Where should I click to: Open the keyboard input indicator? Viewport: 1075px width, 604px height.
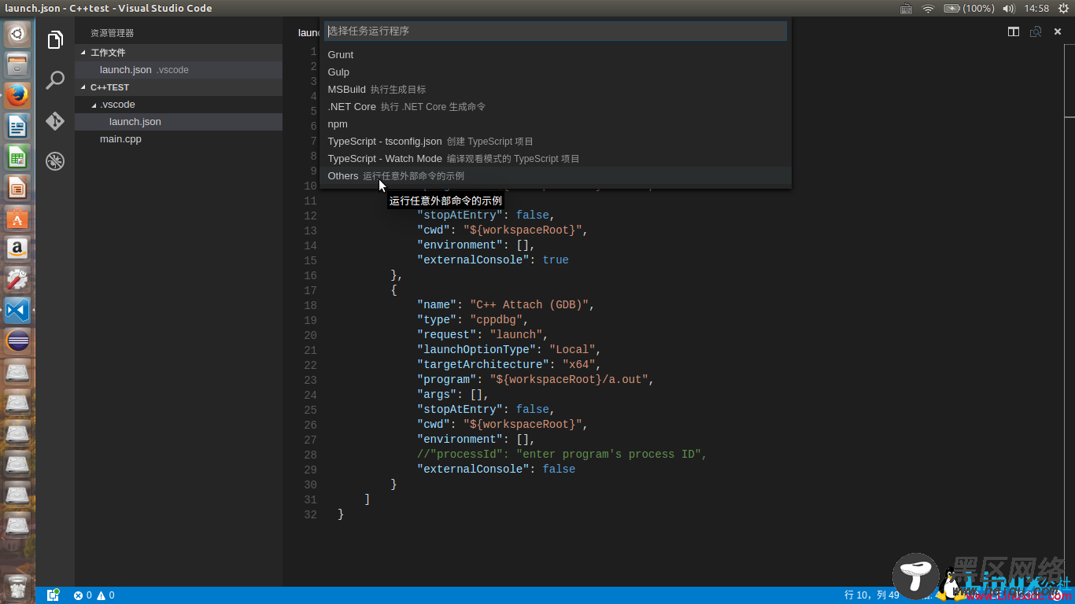(x=907, y=9)
